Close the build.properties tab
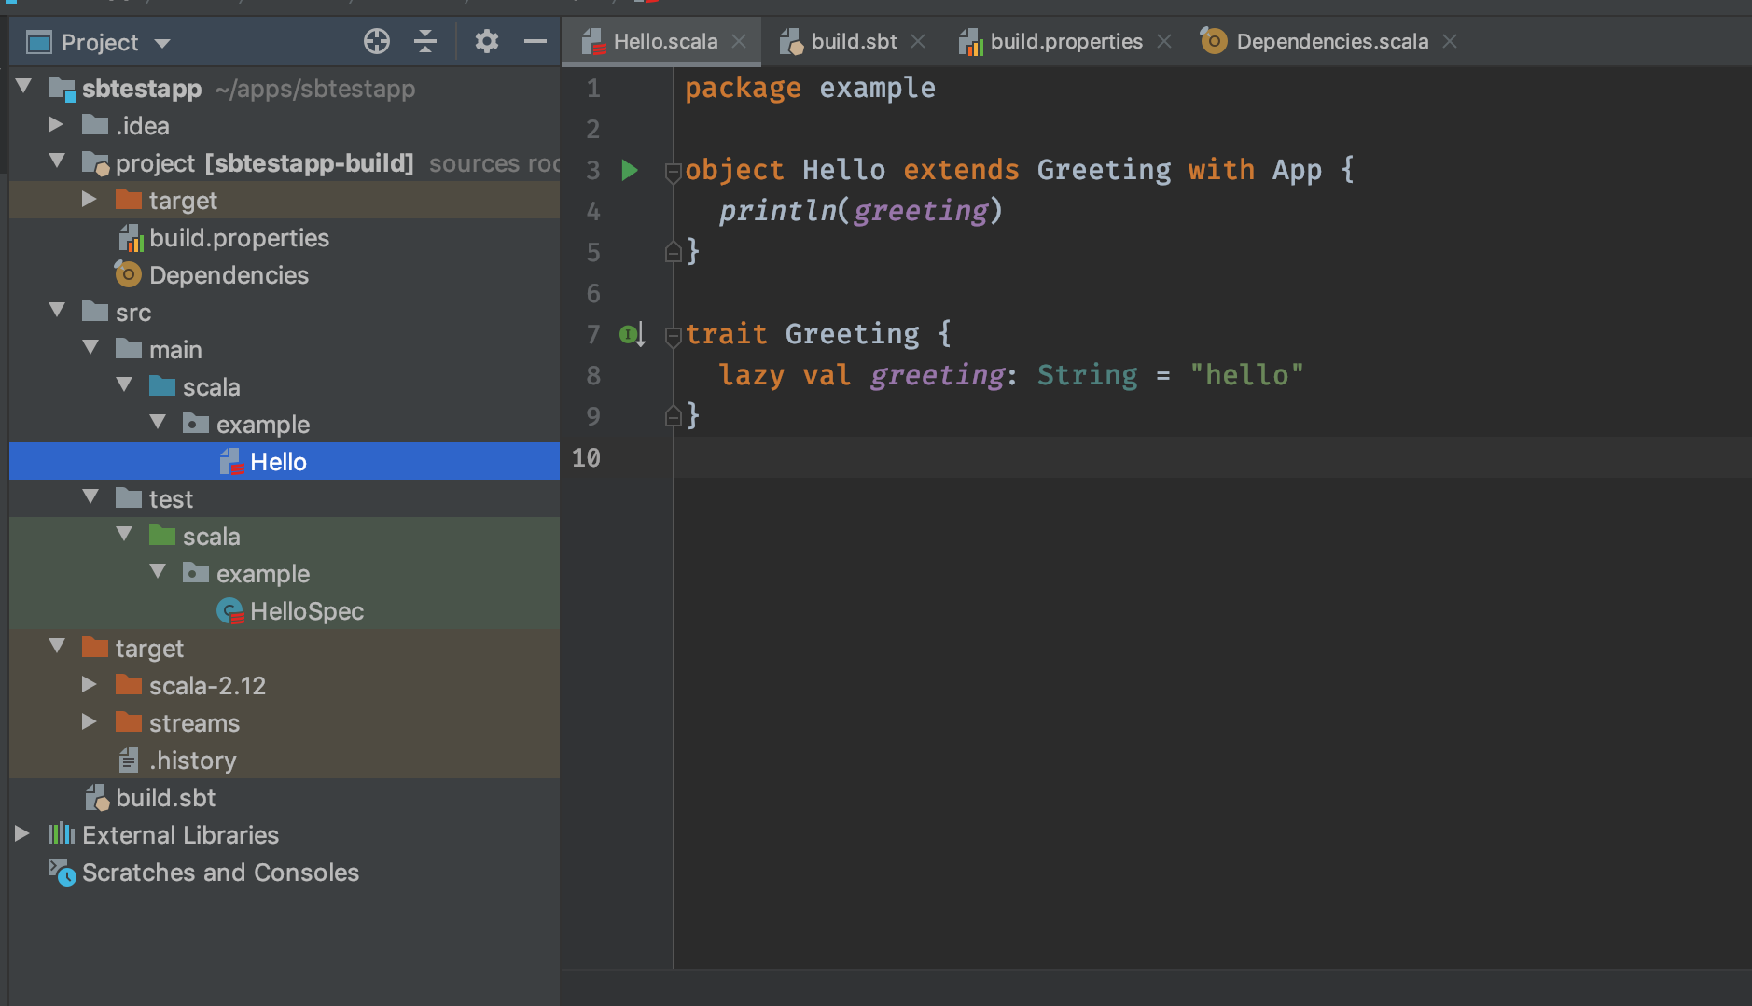The image size is (1752, 1006). [x=1164, y=41]
